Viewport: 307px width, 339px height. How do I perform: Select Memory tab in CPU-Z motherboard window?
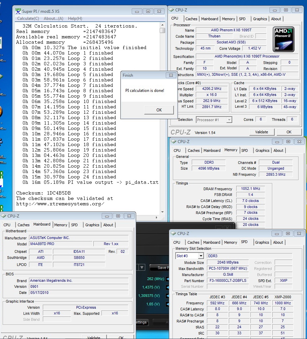[61, 225]
